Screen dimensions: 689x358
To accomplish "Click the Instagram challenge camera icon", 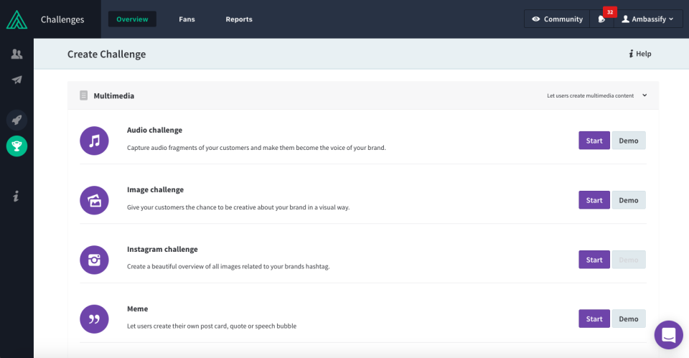I will point(94,260).
